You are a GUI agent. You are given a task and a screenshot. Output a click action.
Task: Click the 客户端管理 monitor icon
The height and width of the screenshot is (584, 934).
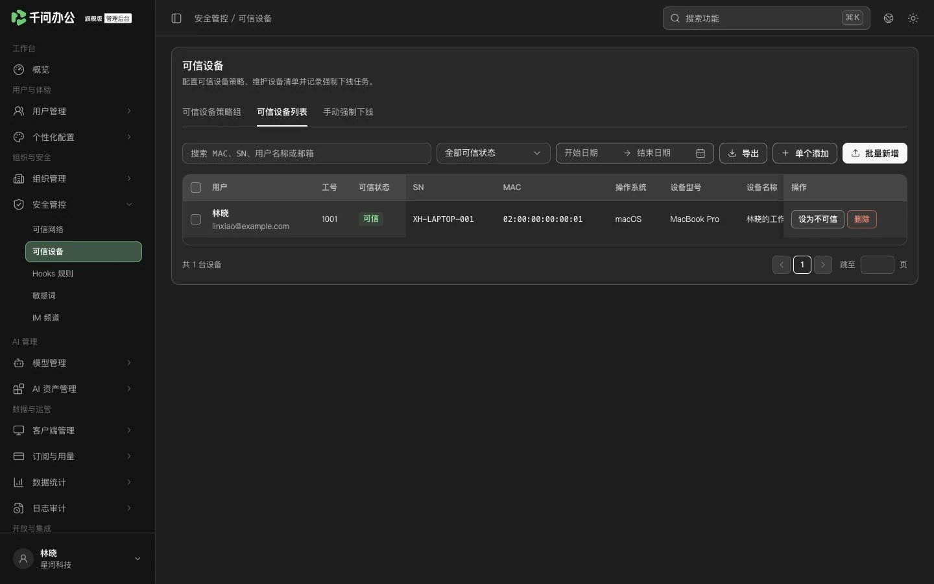[19, 430]
